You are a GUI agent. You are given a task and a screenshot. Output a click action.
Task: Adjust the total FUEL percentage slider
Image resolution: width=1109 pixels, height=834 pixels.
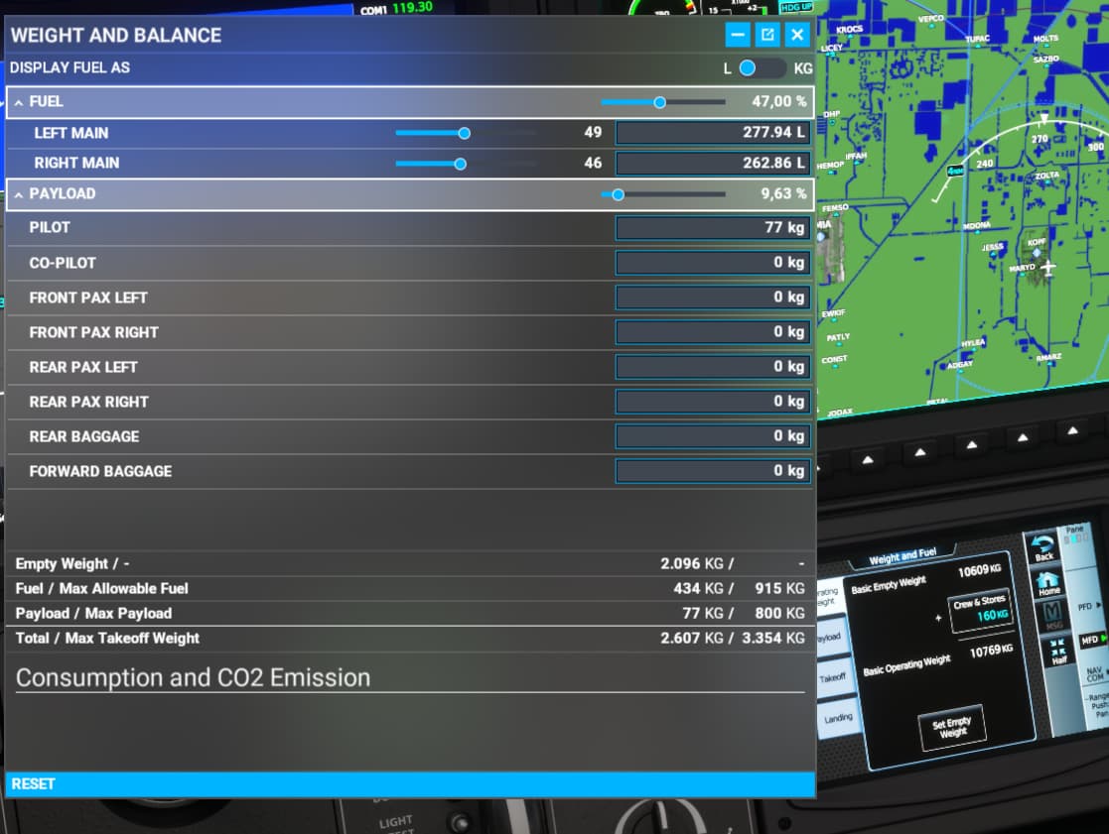point(662,102)
